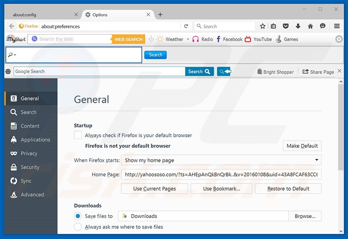Viewport: 348px width, 239px height.
Task: Open Privacy preferences section
Action: pos(31,154)
